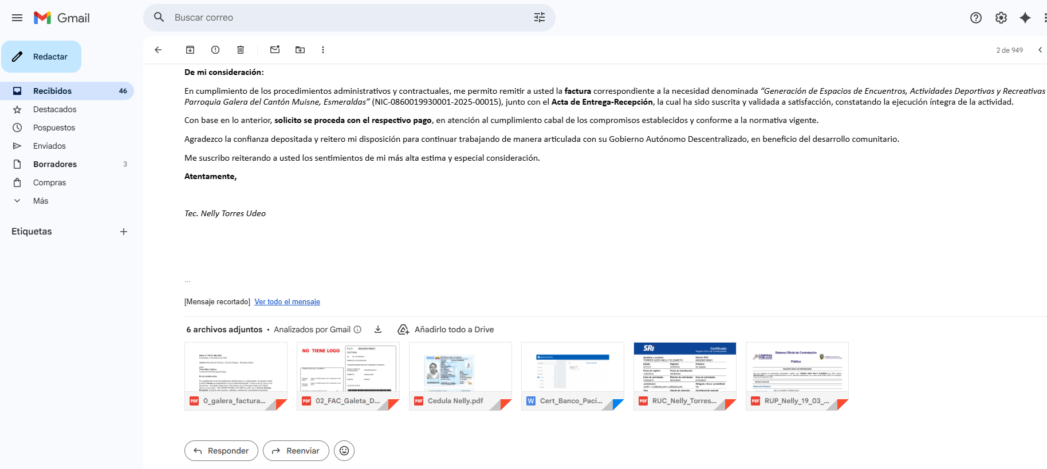Report spam using the exclamation icon
The image size is (1047, 469).
pos(215,50)
